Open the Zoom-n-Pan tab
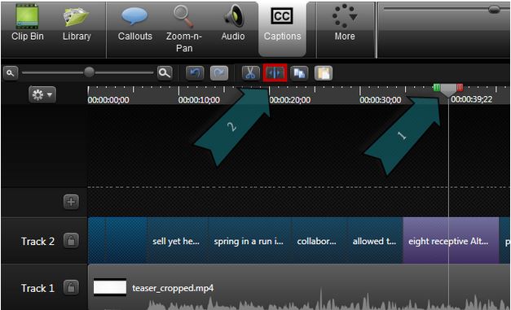This screenshot has height=310, width=511. (184, 29)
